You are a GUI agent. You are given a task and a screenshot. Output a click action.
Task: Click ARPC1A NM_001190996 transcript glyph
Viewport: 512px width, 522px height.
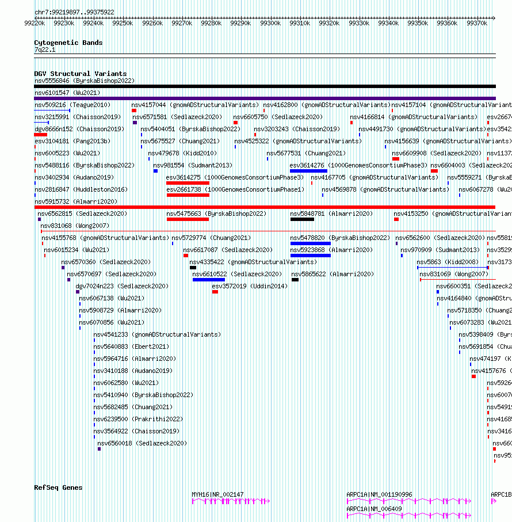click(409, 501)
